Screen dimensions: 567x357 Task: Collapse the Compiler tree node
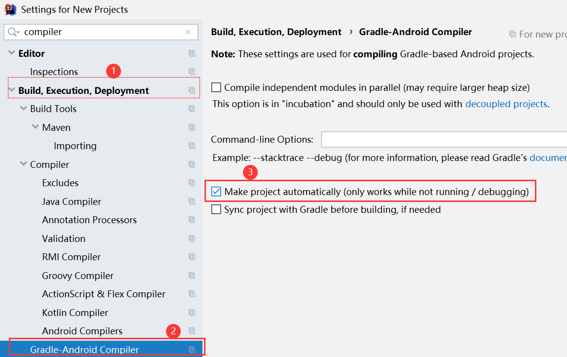tap(24, 164)
